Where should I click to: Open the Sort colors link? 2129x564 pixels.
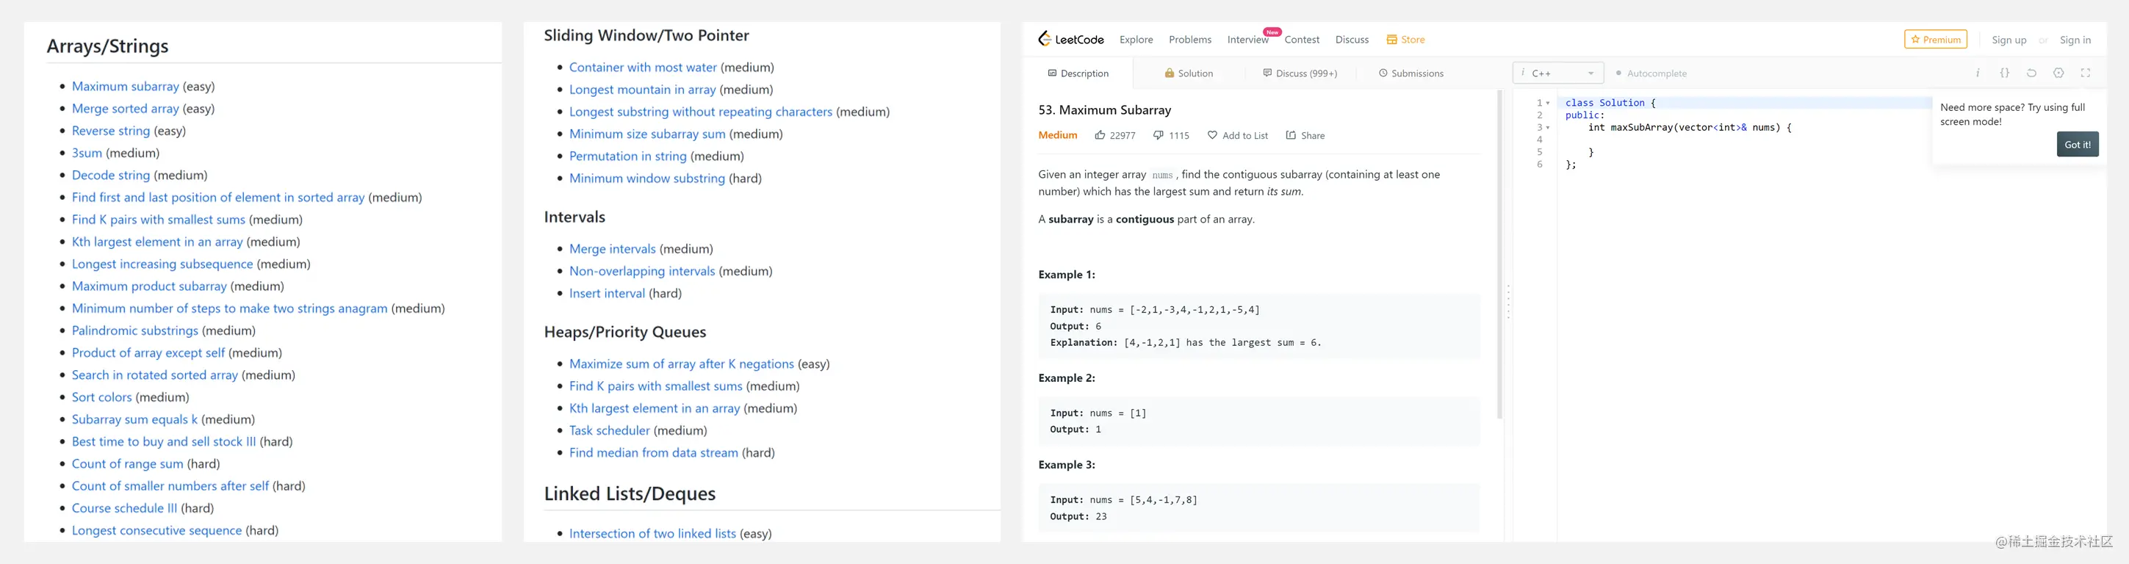(x=101, y=397)
